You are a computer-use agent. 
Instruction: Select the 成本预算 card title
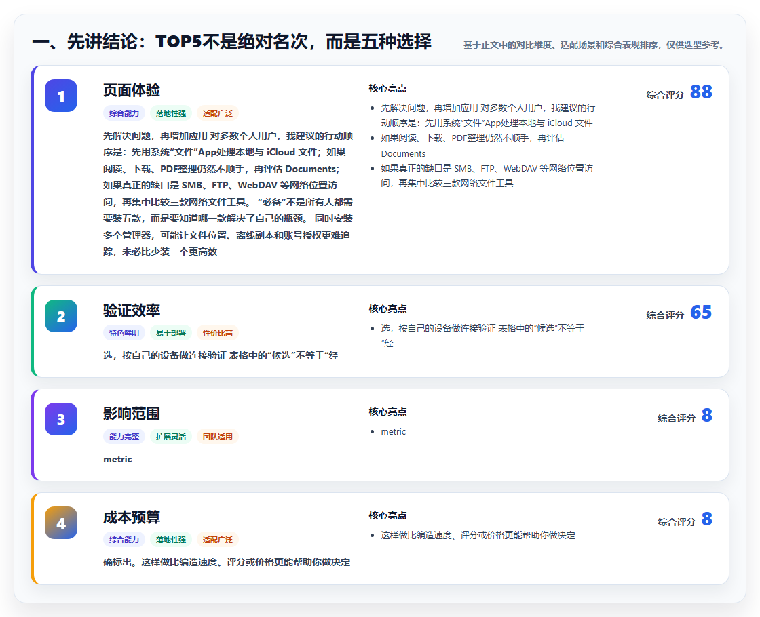click(132, 517)
